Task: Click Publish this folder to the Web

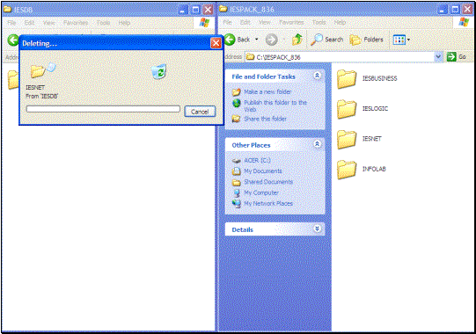Action: pos(275,105)
